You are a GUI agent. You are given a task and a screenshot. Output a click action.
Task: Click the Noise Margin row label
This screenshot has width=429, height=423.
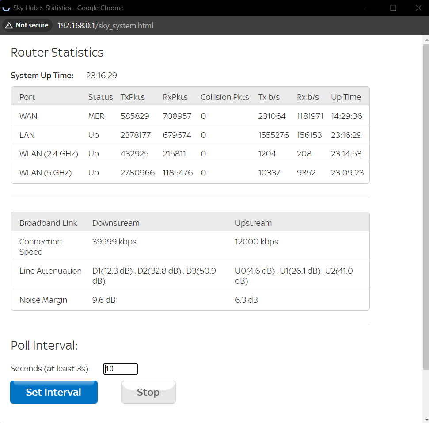coord(43,300)
